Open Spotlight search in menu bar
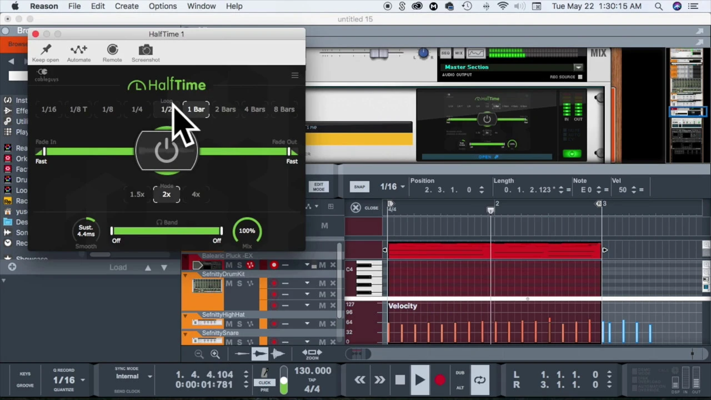The width and height of the screenshot is (711, 400). coord(659,6)
